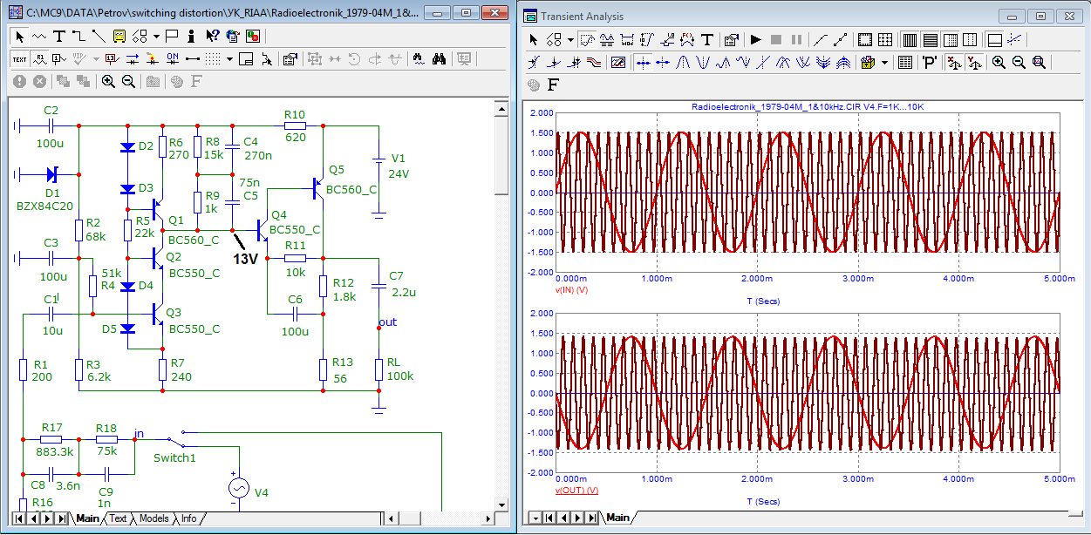
Task: Toggle grid text display button
Action: pos(19,58)
